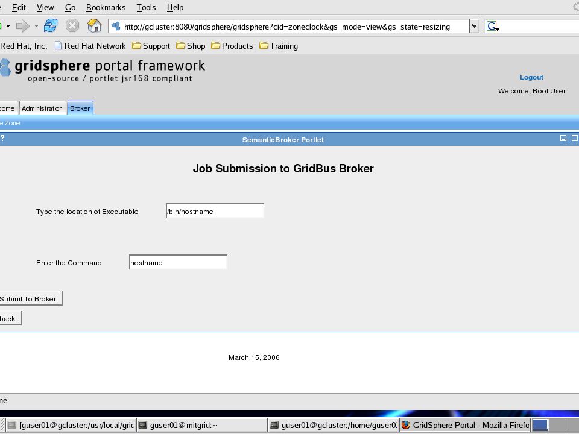Minimize the SemanticBroker Portlet
The width and height of the screenshot is (579, 434).
point(563,138)
